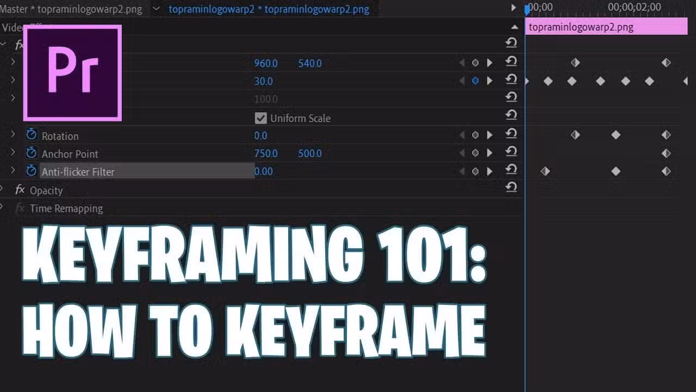Reset the Rotation parameter

[x=511, y=133]
